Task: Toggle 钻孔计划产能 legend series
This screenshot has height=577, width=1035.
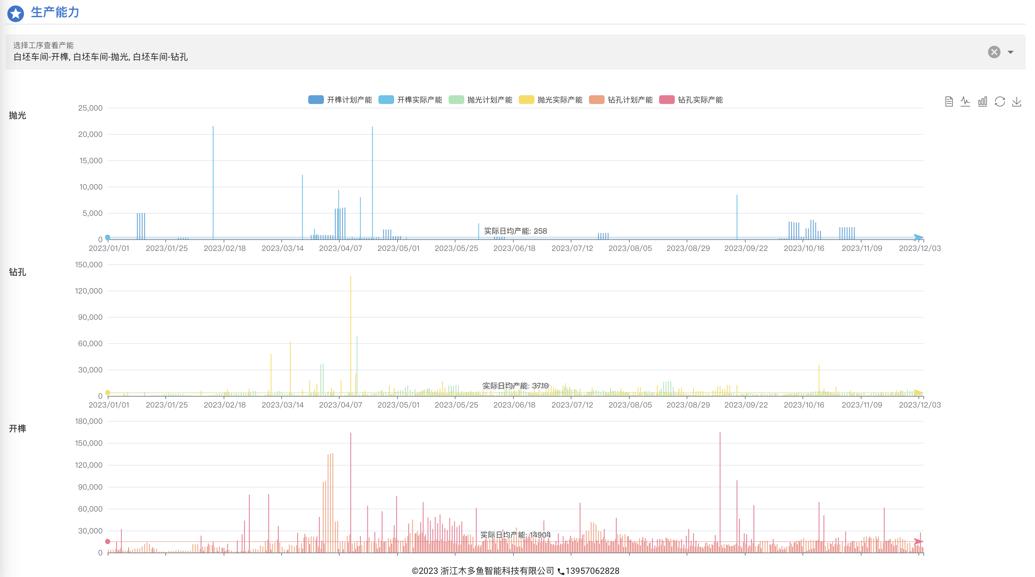Action: point(621,100)
